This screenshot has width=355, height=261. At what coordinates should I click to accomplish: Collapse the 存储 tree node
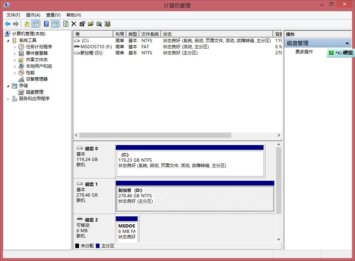tap(8, 86)
